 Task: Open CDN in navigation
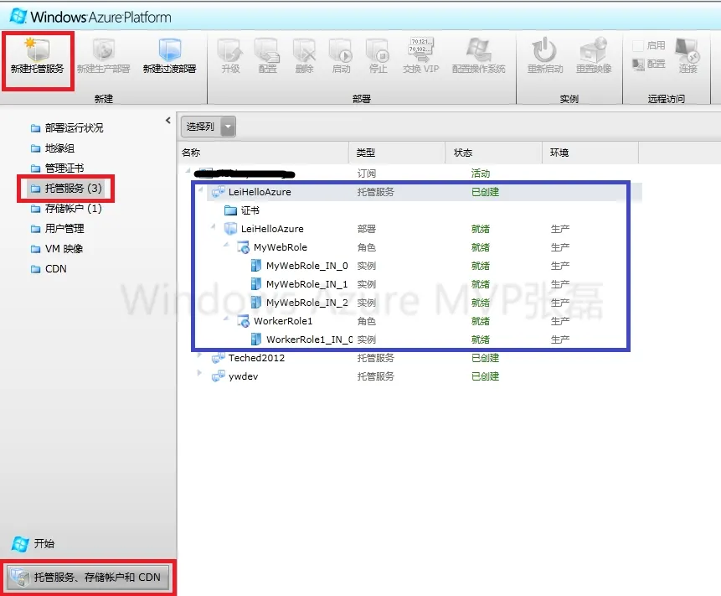tap(49, 269)
